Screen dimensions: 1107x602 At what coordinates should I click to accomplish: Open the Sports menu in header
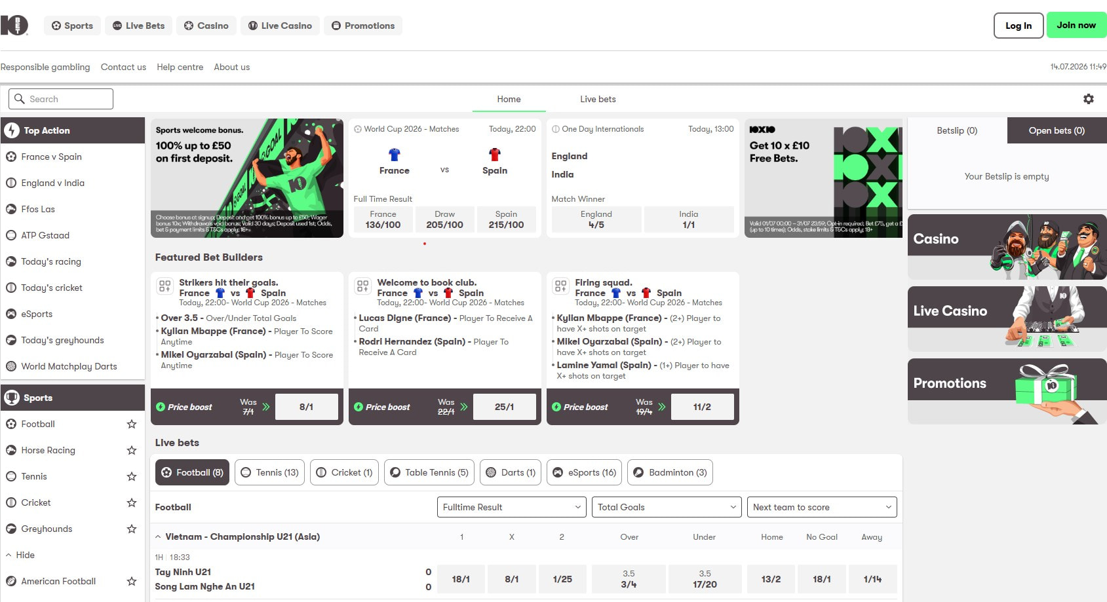(72, 26)
